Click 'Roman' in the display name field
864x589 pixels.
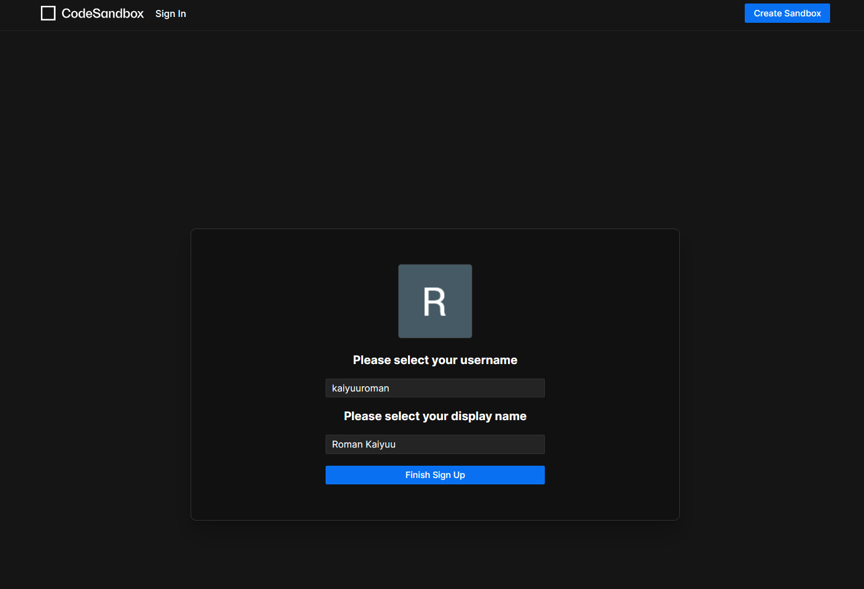click(x=347, y=444)
